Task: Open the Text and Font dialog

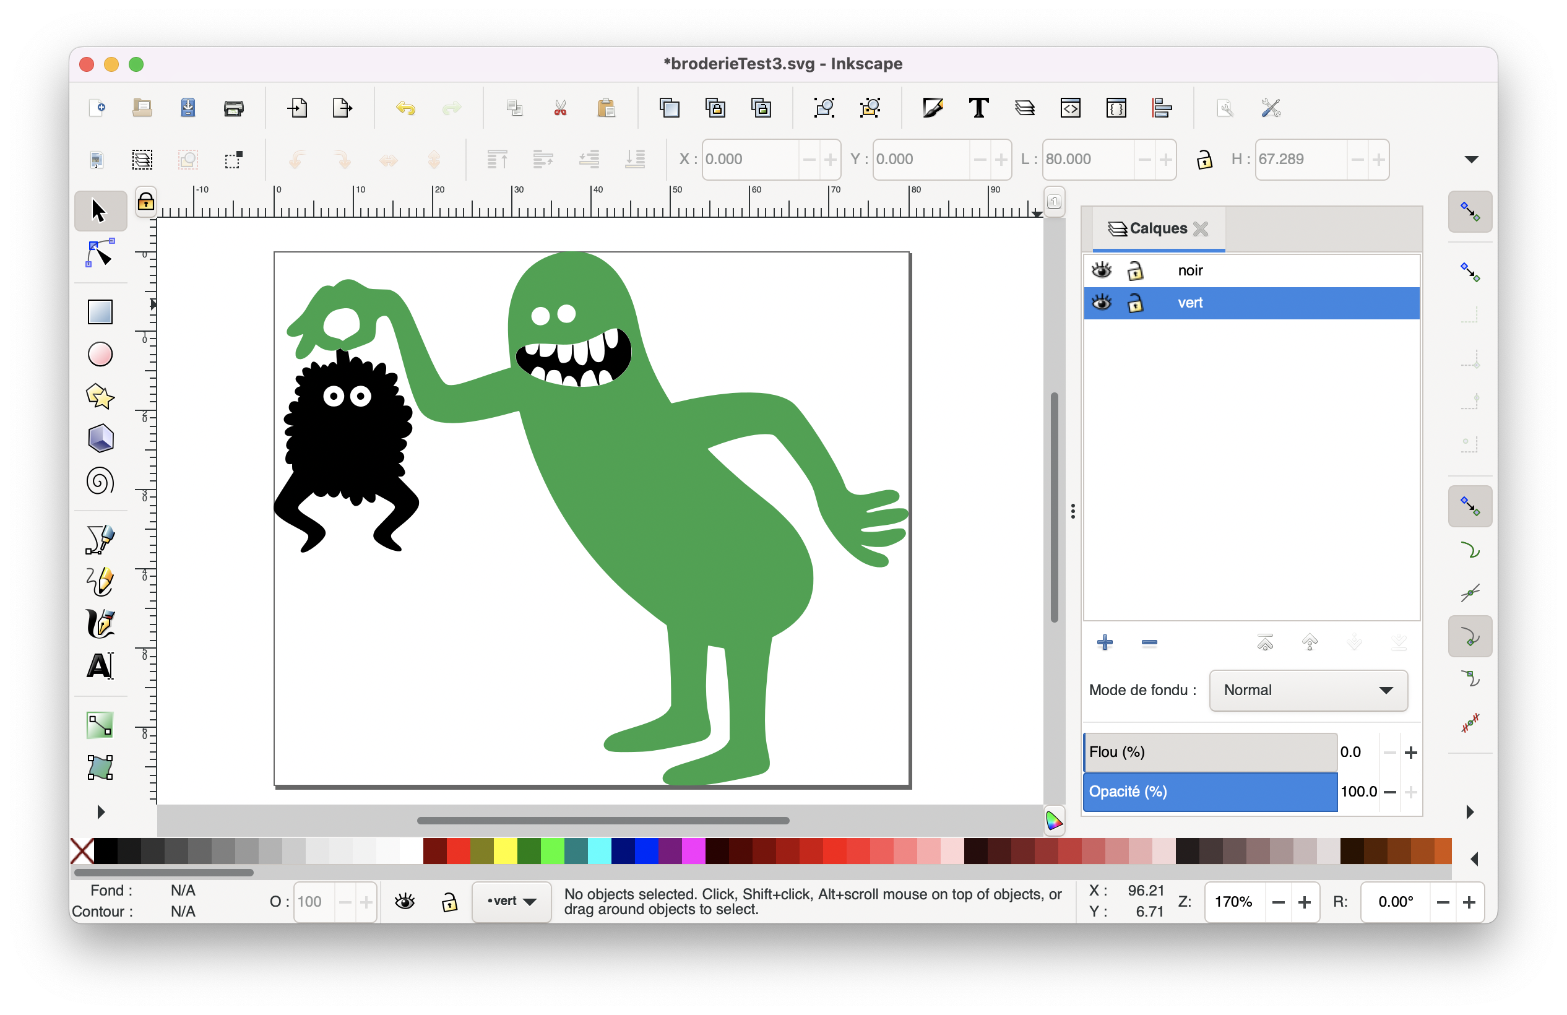Action: [x=978, y=108]
